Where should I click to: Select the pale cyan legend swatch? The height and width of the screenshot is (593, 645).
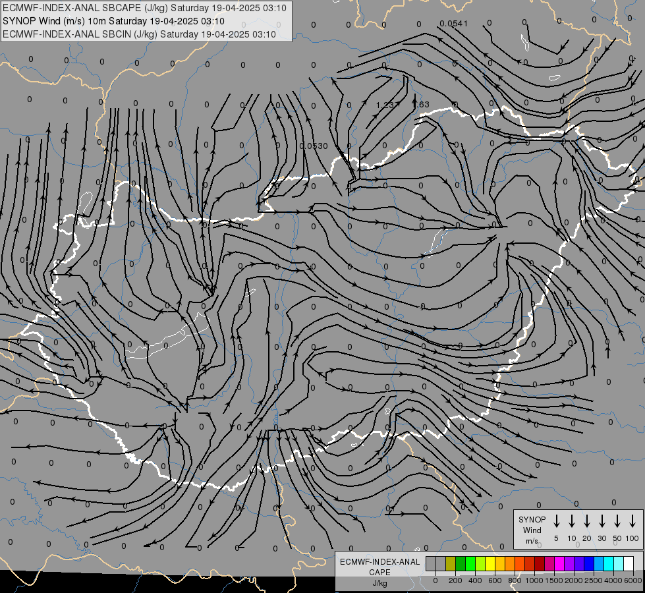pos(619,563)
